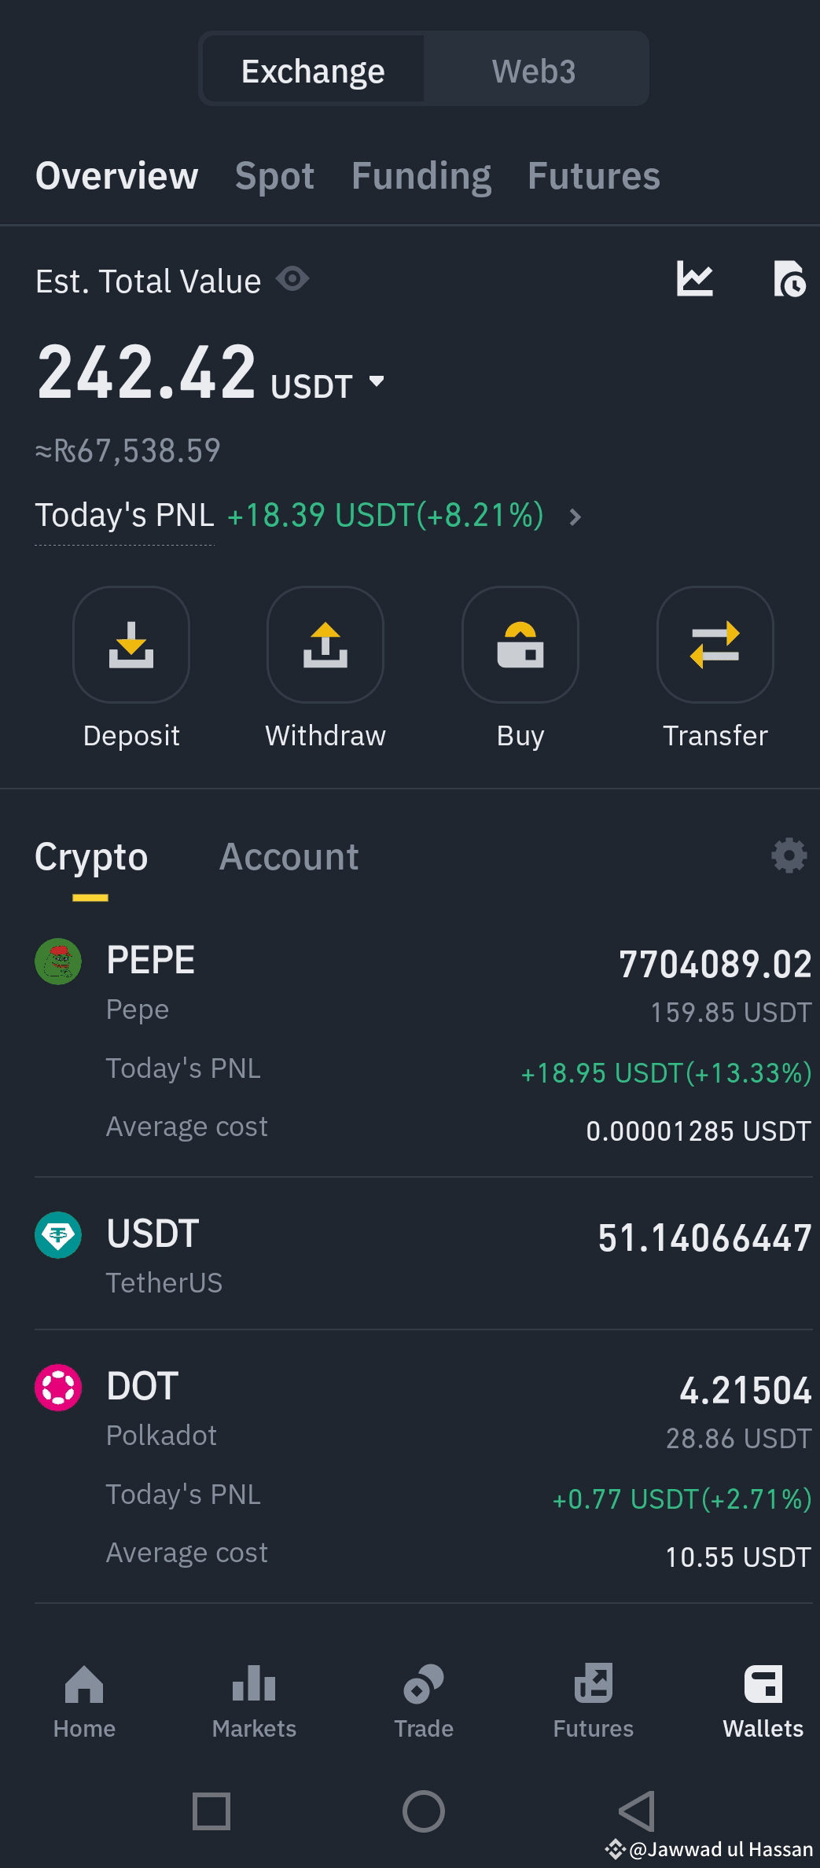Tap the Android back button
Image resolution: width=820 pixels, height=1868 pixels.
[636, 1811]
